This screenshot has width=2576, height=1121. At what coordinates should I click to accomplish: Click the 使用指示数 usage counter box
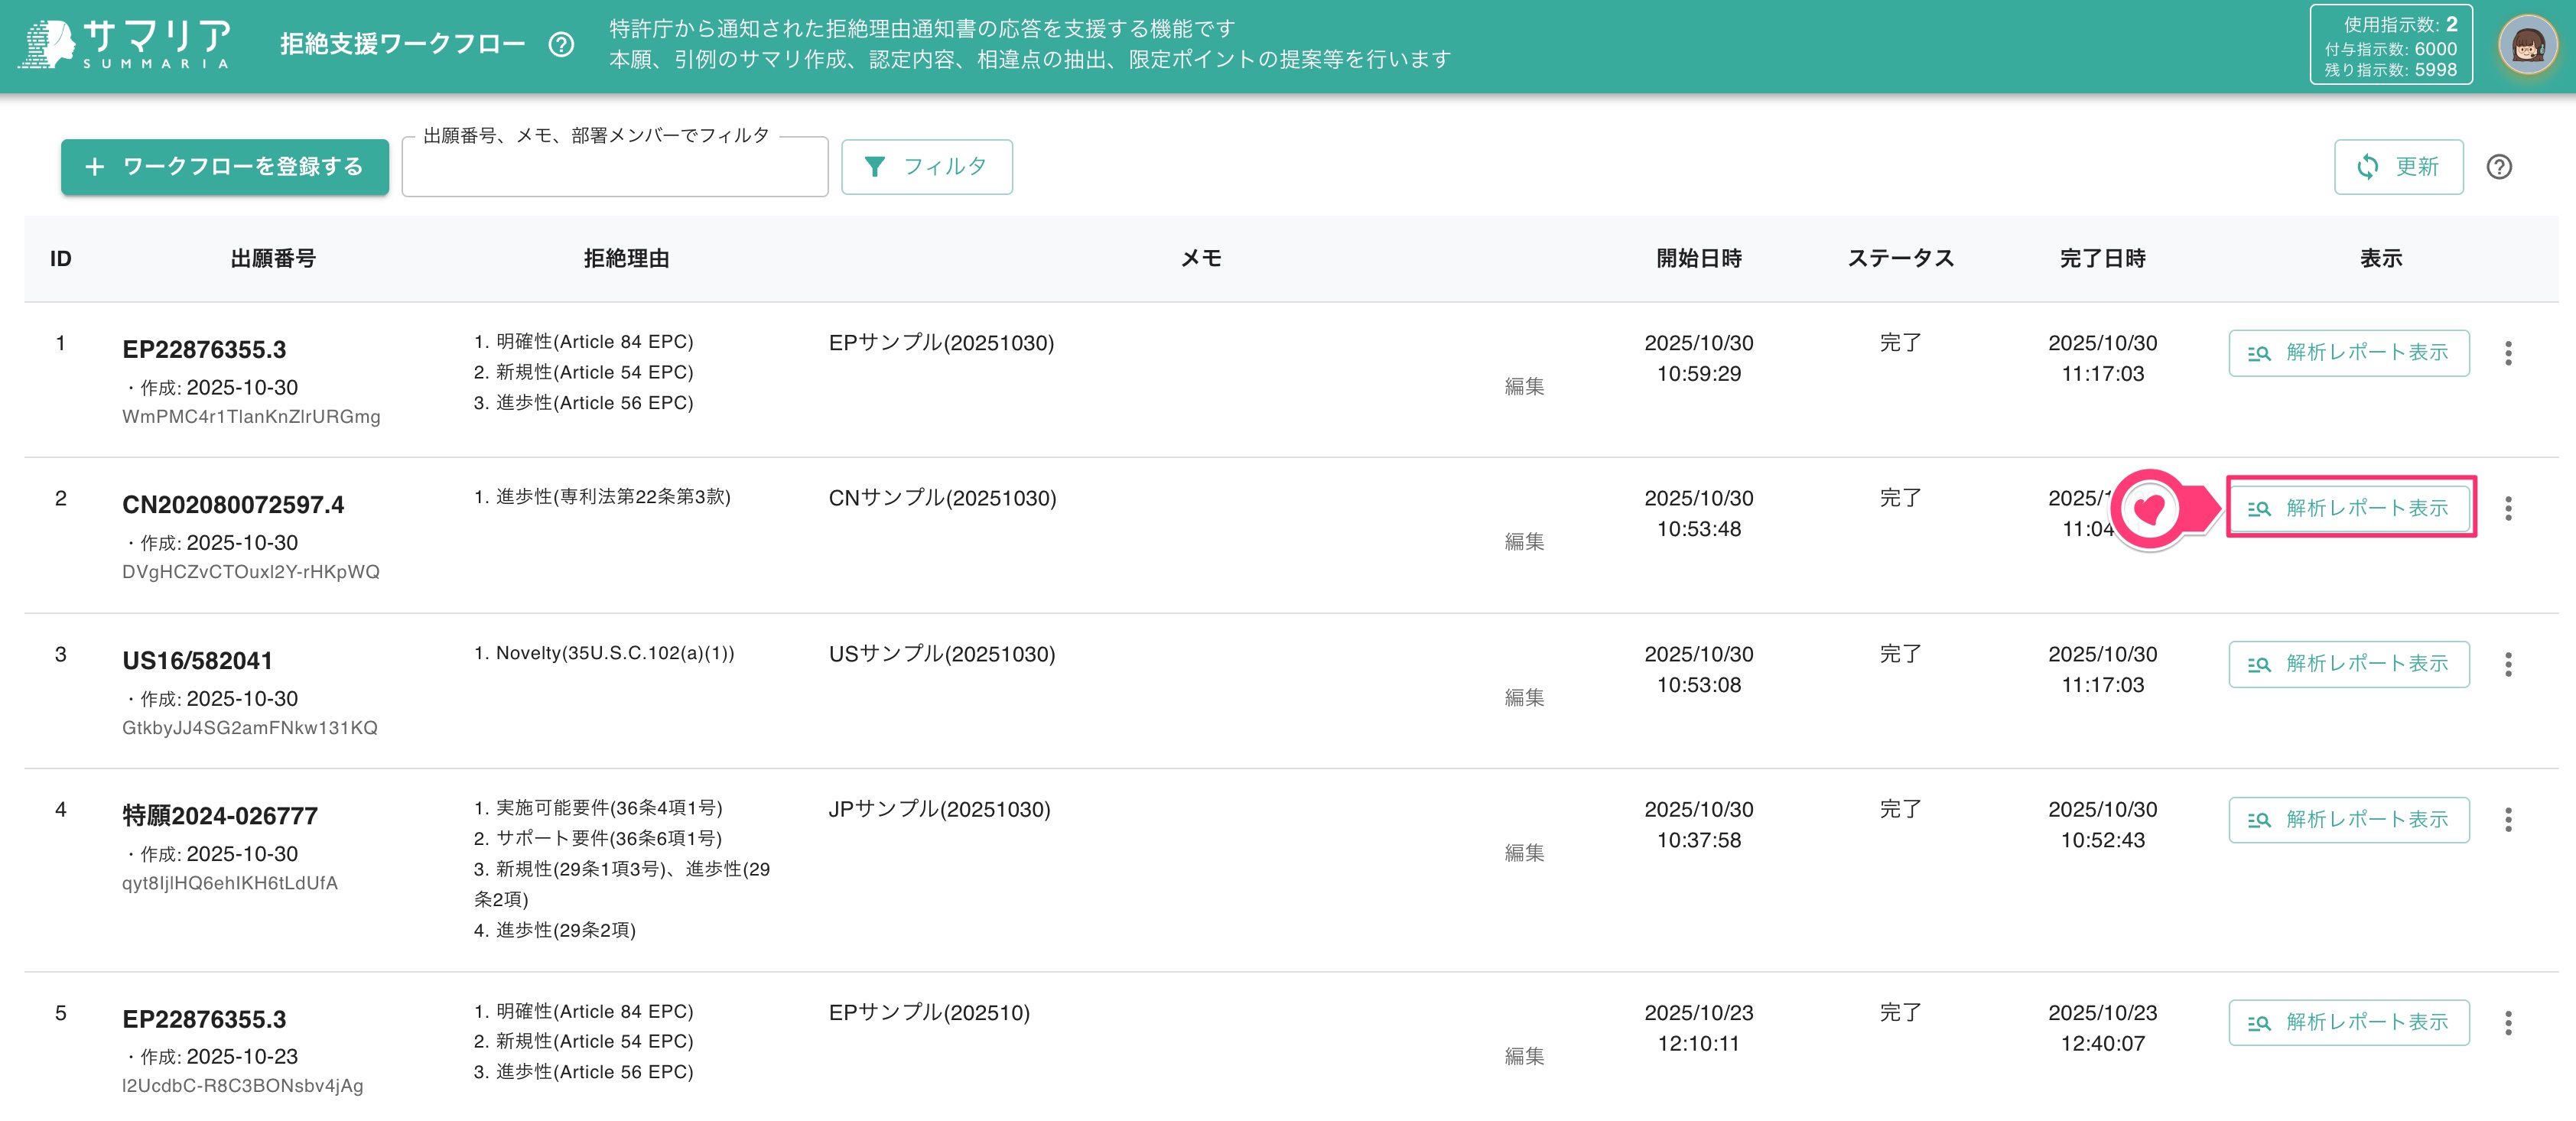(2391, 45)
